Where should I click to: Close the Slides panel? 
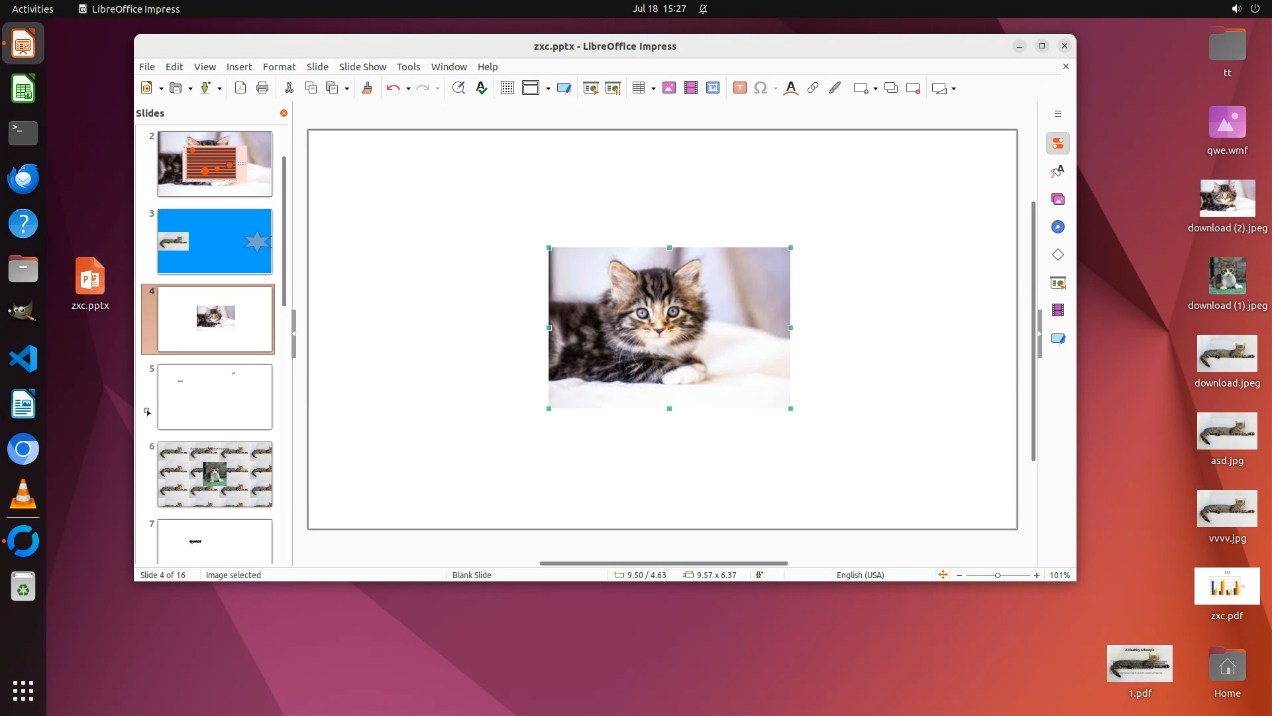coord(284,113)
